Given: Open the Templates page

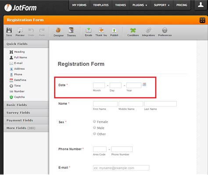Looking at the screenshot, I should click(101, 5).
